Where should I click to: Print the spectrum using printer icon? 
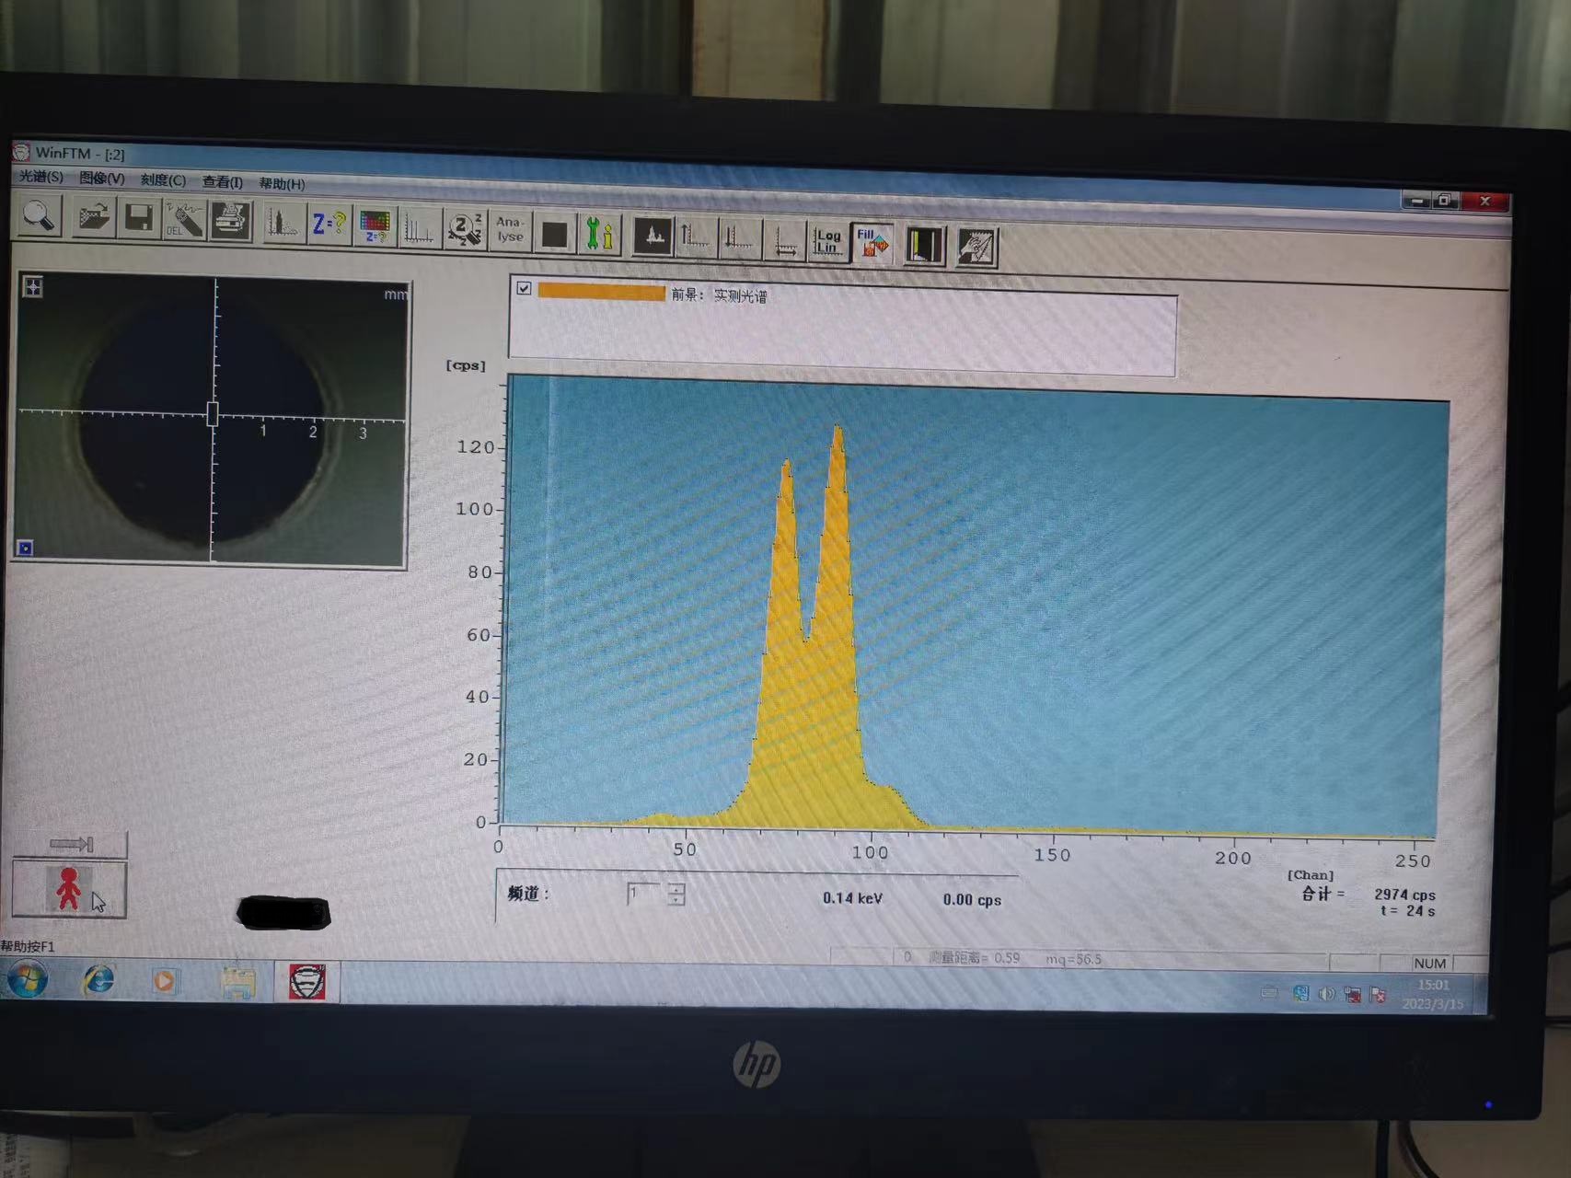click(230, 222)
